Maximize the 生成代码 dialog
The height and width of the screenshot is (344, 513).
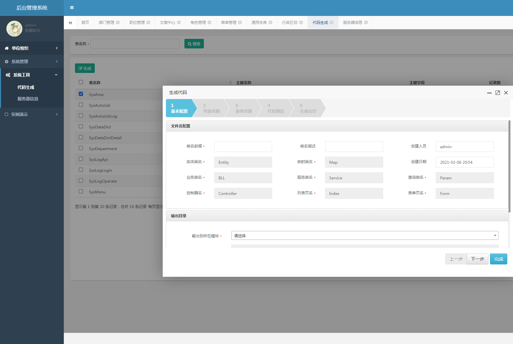click(x=497, y=93)
